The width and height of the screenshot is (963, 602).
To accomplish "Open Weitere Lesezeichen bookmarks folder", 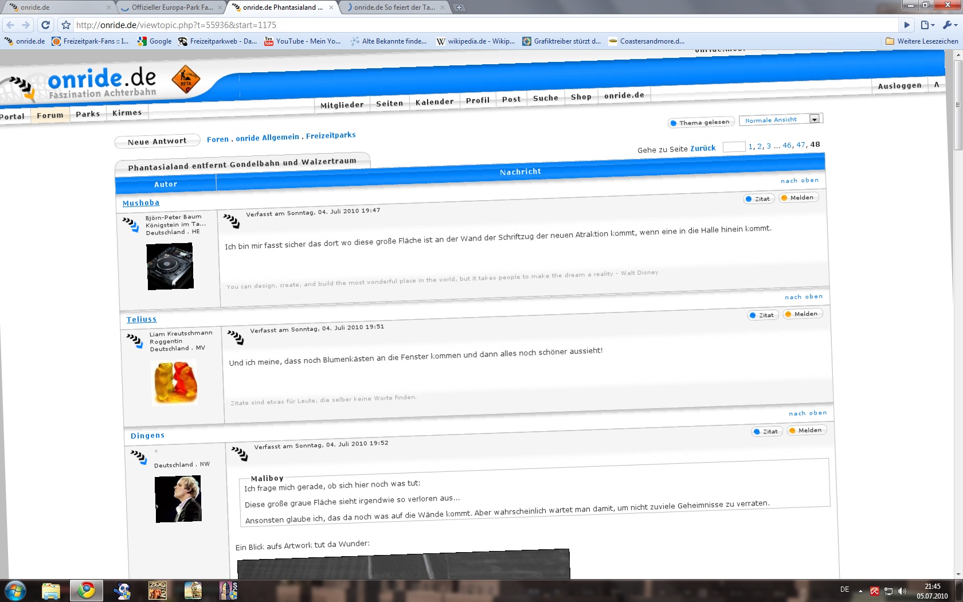I will [922, 41].
